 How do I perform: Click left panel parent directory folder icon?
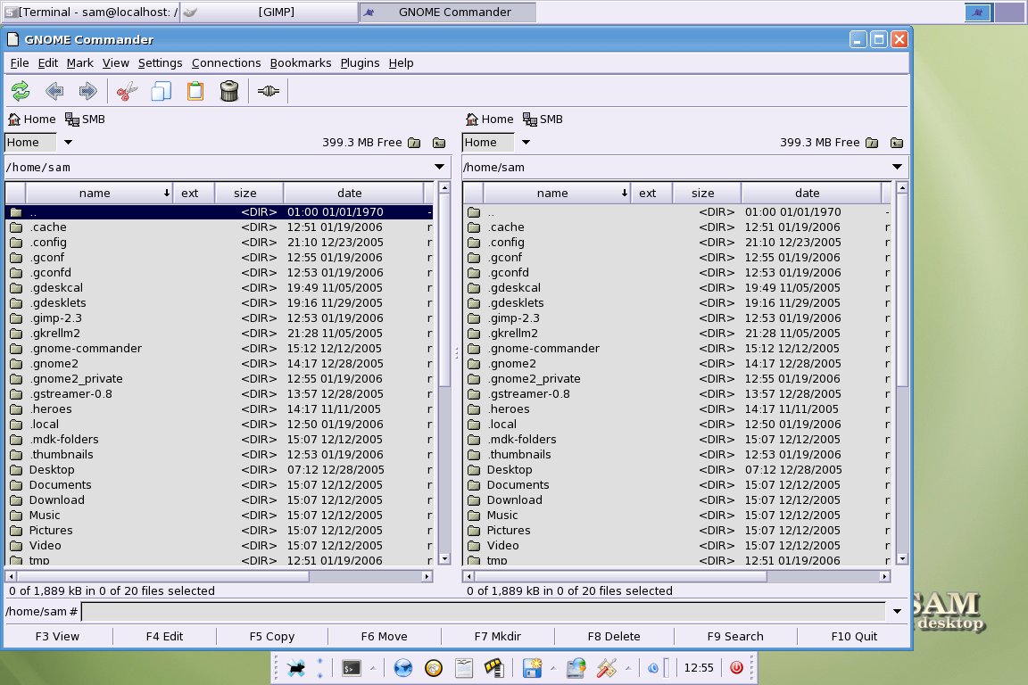(439, 143)
